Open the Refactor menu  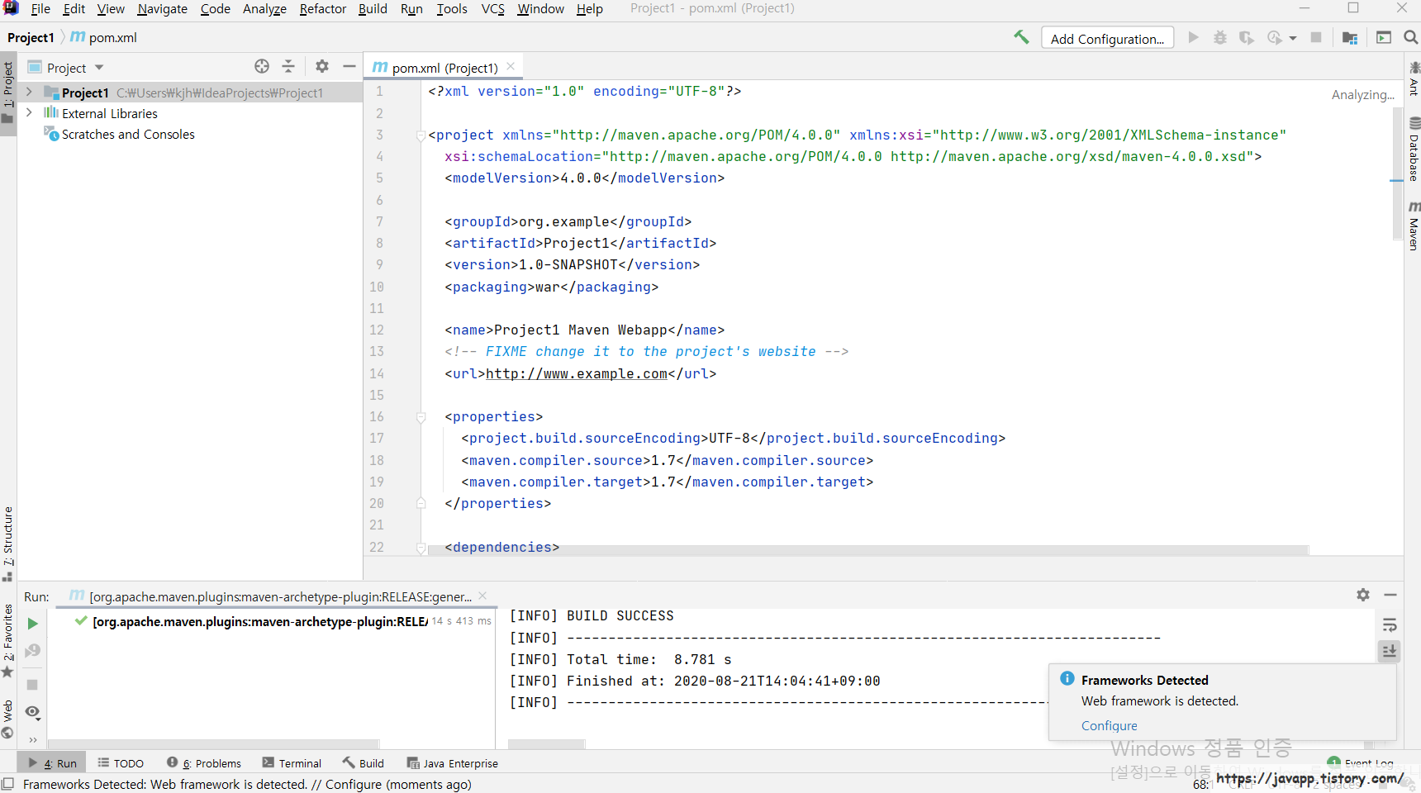coord(322,8)
